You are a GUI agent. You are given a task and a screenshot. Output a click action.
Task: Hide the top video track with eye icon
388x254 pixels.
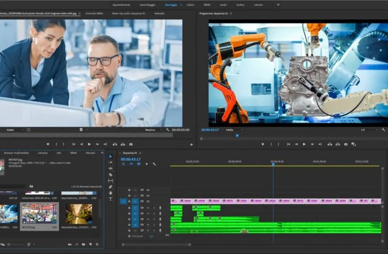[148, 190]
